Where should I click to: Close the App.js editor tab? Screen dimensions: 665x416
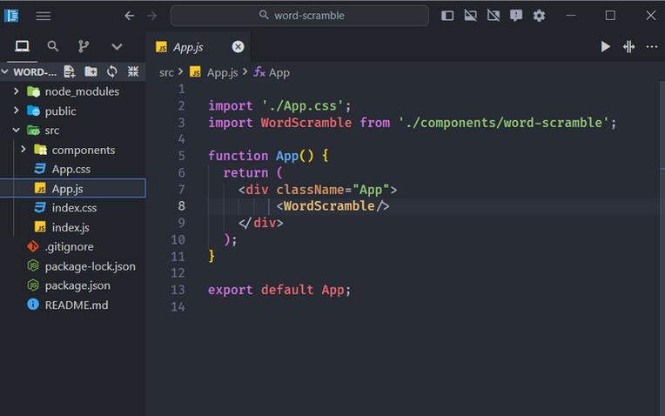click(238, 47)
